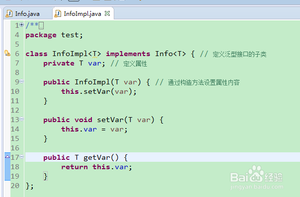Collapse the setVar method at line 13
Screen dimensions: 300x197
click(22, 119)
